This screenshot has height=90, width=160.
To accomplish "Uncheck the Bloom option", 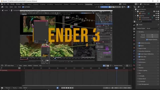I will 139,46.
